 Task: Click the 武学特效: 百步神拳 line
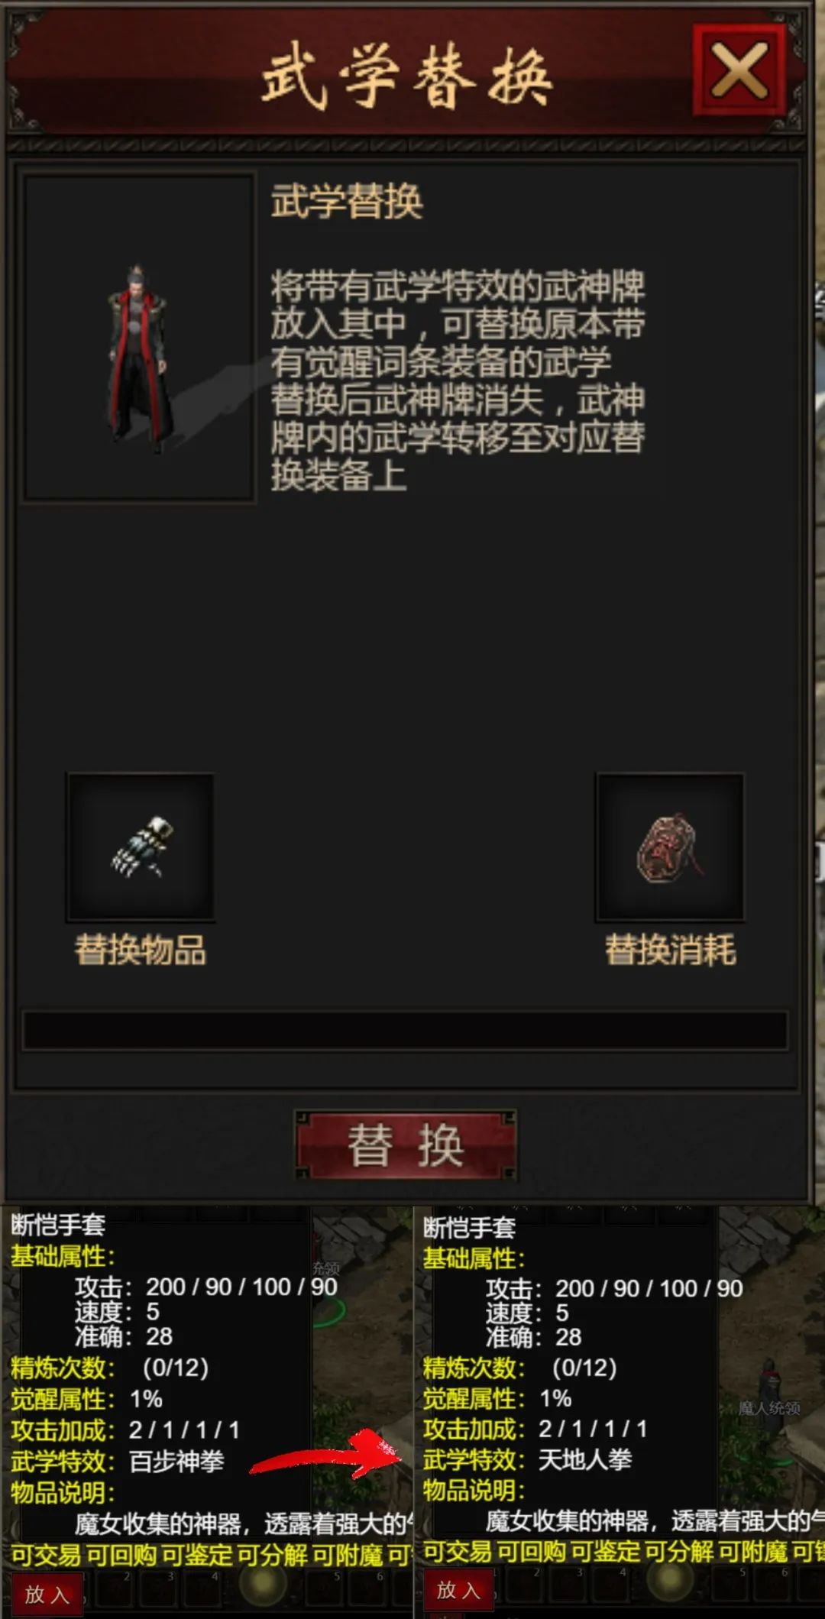click(x=117, y=1462)
